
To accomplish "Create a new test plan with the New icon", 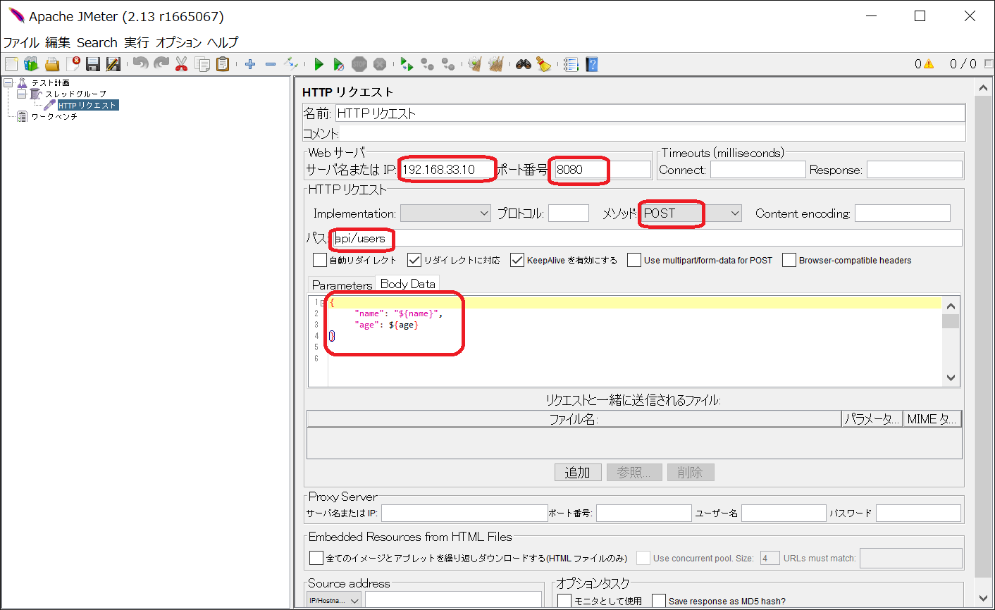I will (x=11, y=64).
